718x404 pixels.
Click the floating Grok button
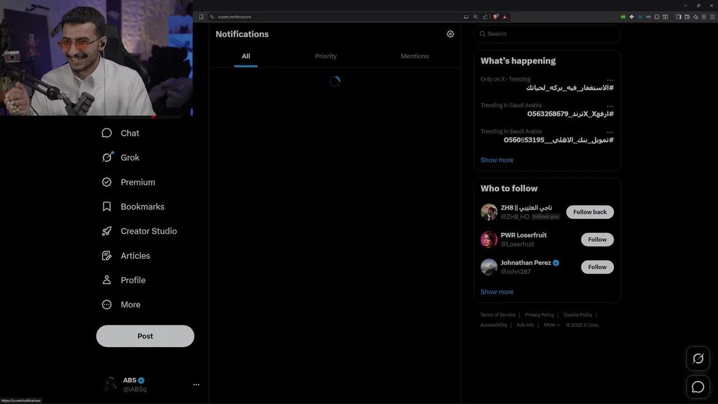click(698, 359)
